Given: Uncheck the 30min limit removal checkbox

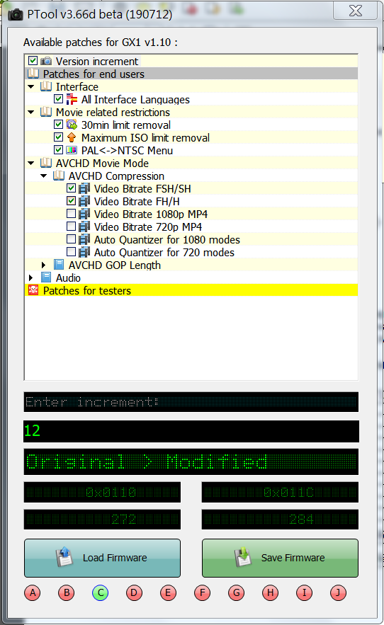Looking at the screenshot, I should click(x=58, y=125).
